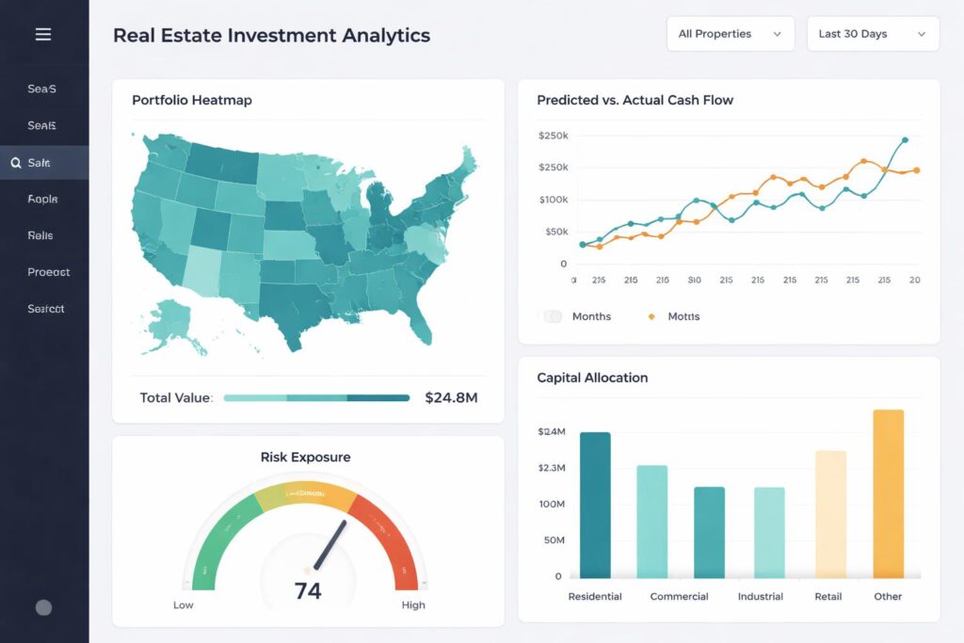Open the Proeact sidebar menu entry

[x=47, y=272]
